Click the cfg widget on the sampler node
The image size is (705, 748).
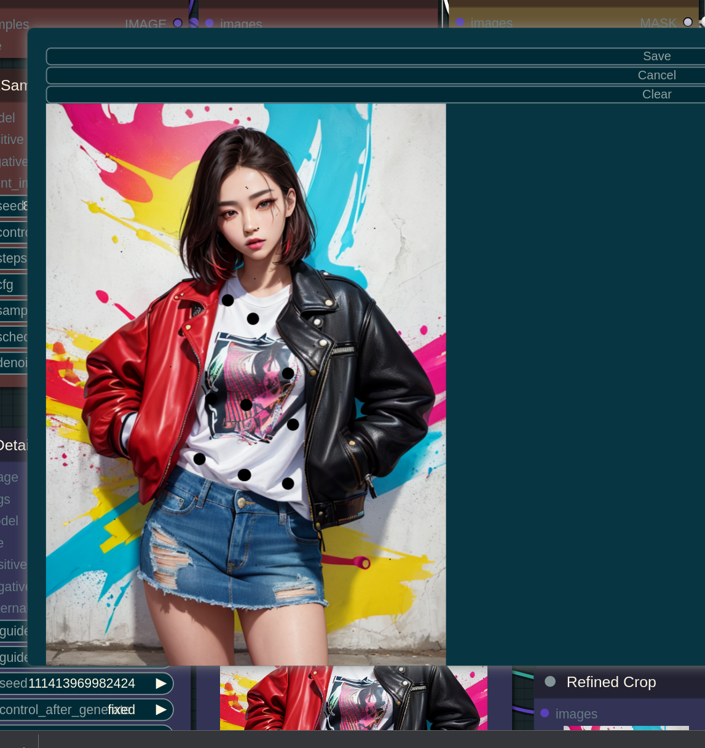tap(14, 285)
